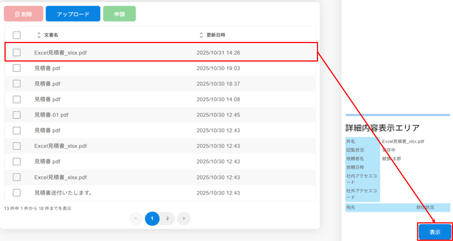Check the box for 見積書.pdf at 19:03
Image resolution: width=453 pixels, height=241 pixels.
point(17,68)
